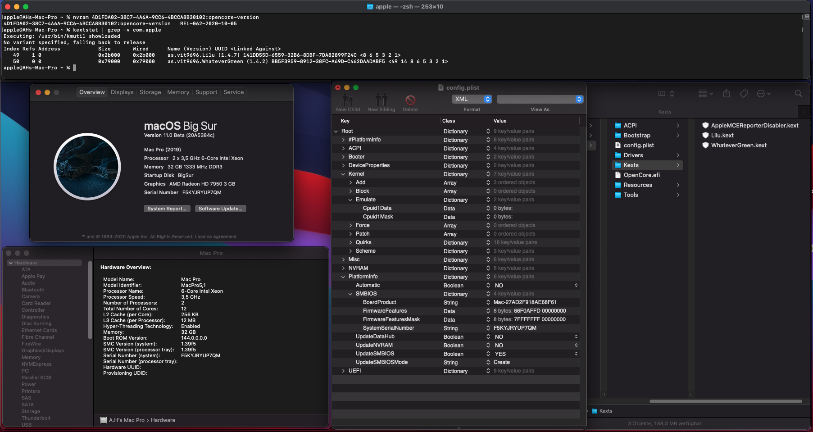The height and width of the screenshot is (432, 813).
Task: Open the Licence Agreement link
Action: coord(216,236)
